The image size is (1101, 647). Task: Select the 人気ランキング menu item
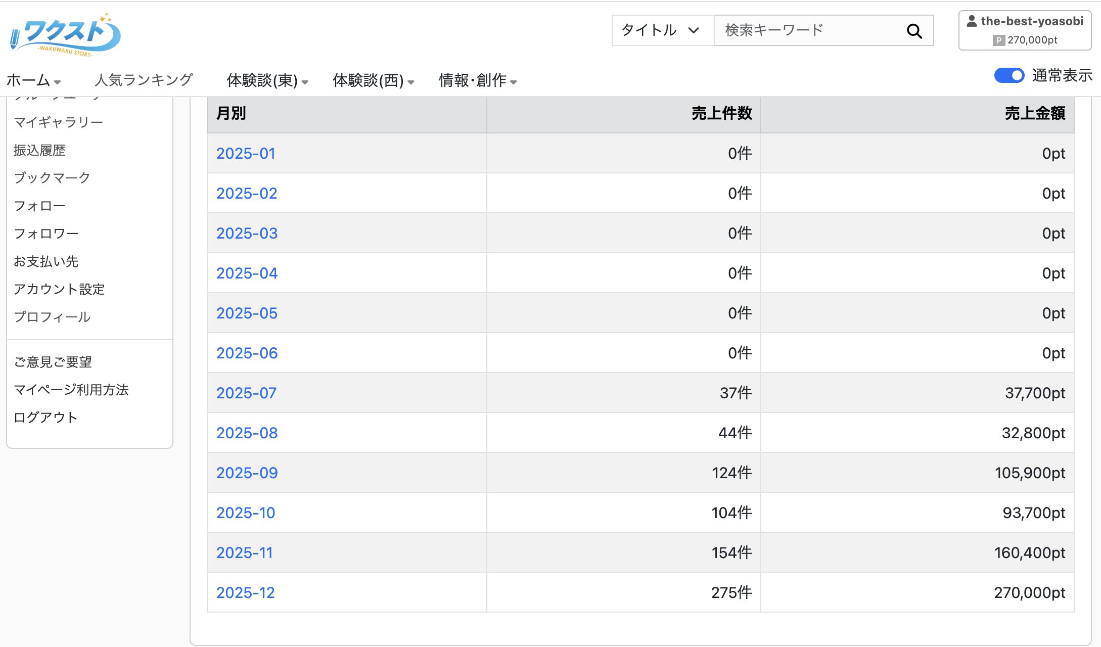pos(143,80)
